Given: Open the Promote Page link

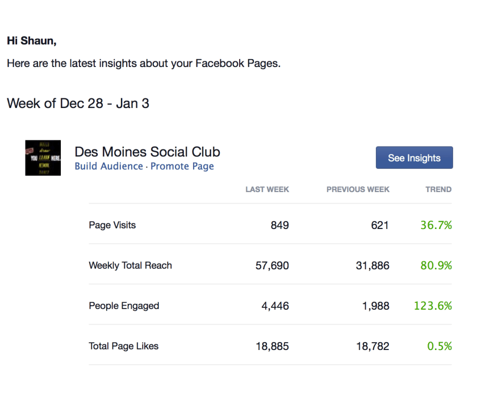Looking at the screenshot, I should 182,166.
